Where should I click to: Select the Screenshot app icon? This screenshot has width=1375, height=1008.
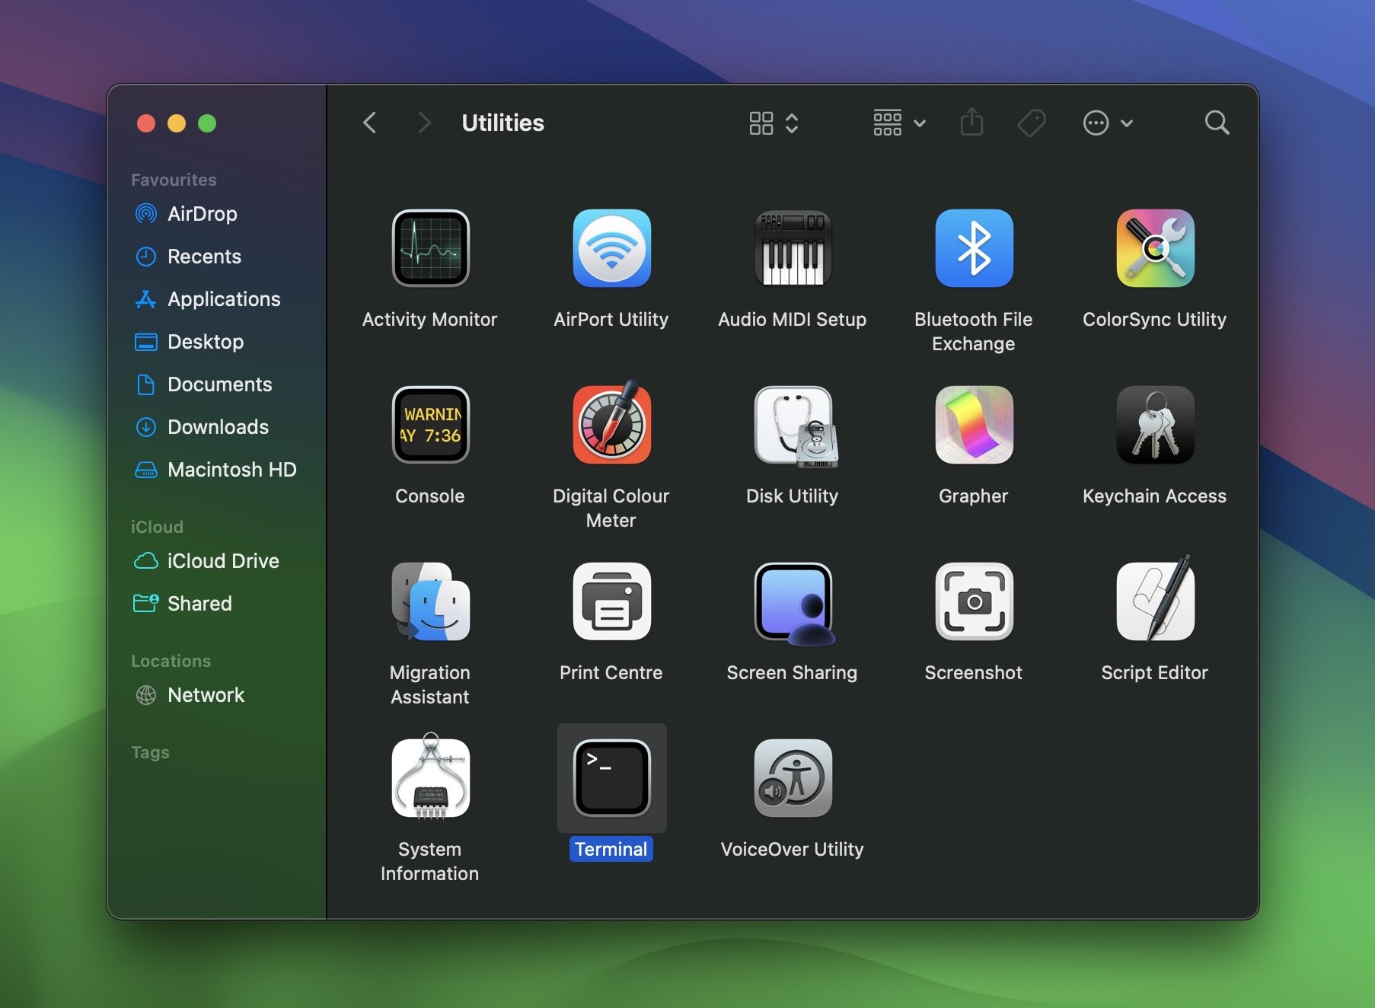(x=974, y=601)
